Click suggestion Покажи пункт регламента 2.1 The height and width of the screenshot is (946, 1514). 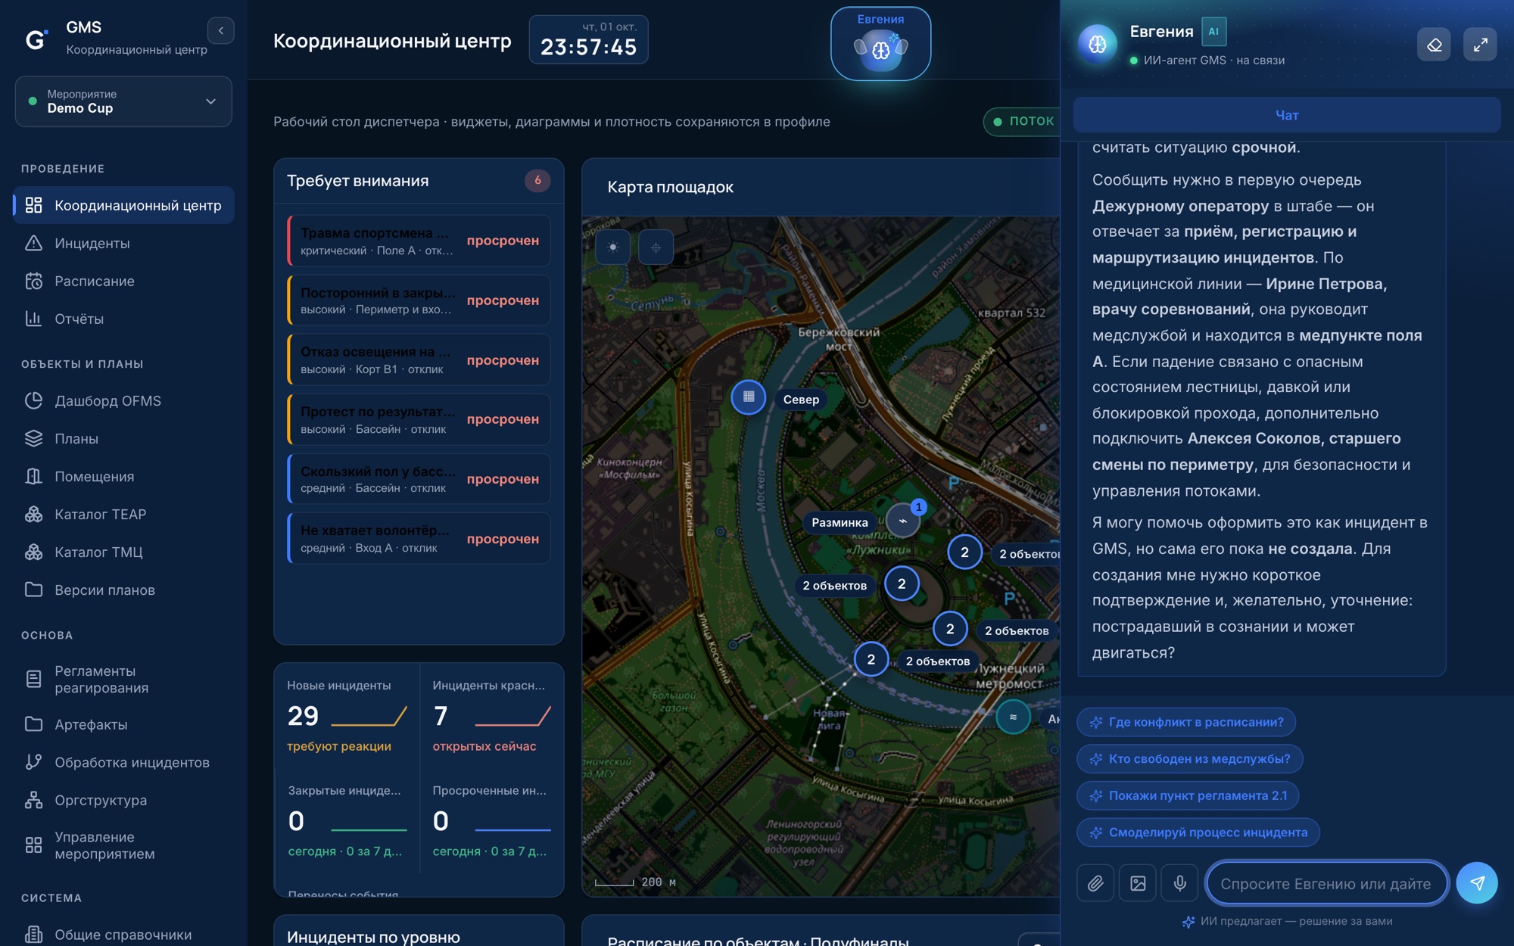[1188, 795]
